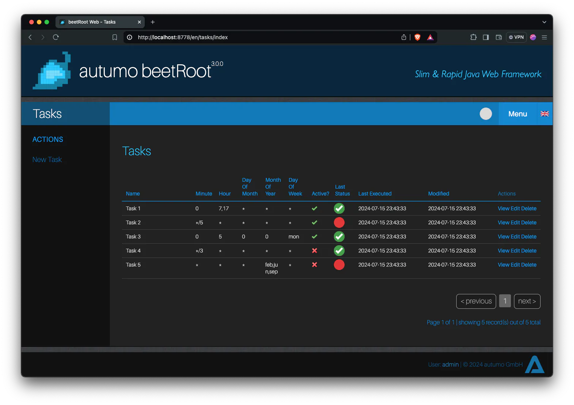The height and width of the screenshot is (405, 574).
Task: Select page 1 in pagination
Action: tap(505, 301)
